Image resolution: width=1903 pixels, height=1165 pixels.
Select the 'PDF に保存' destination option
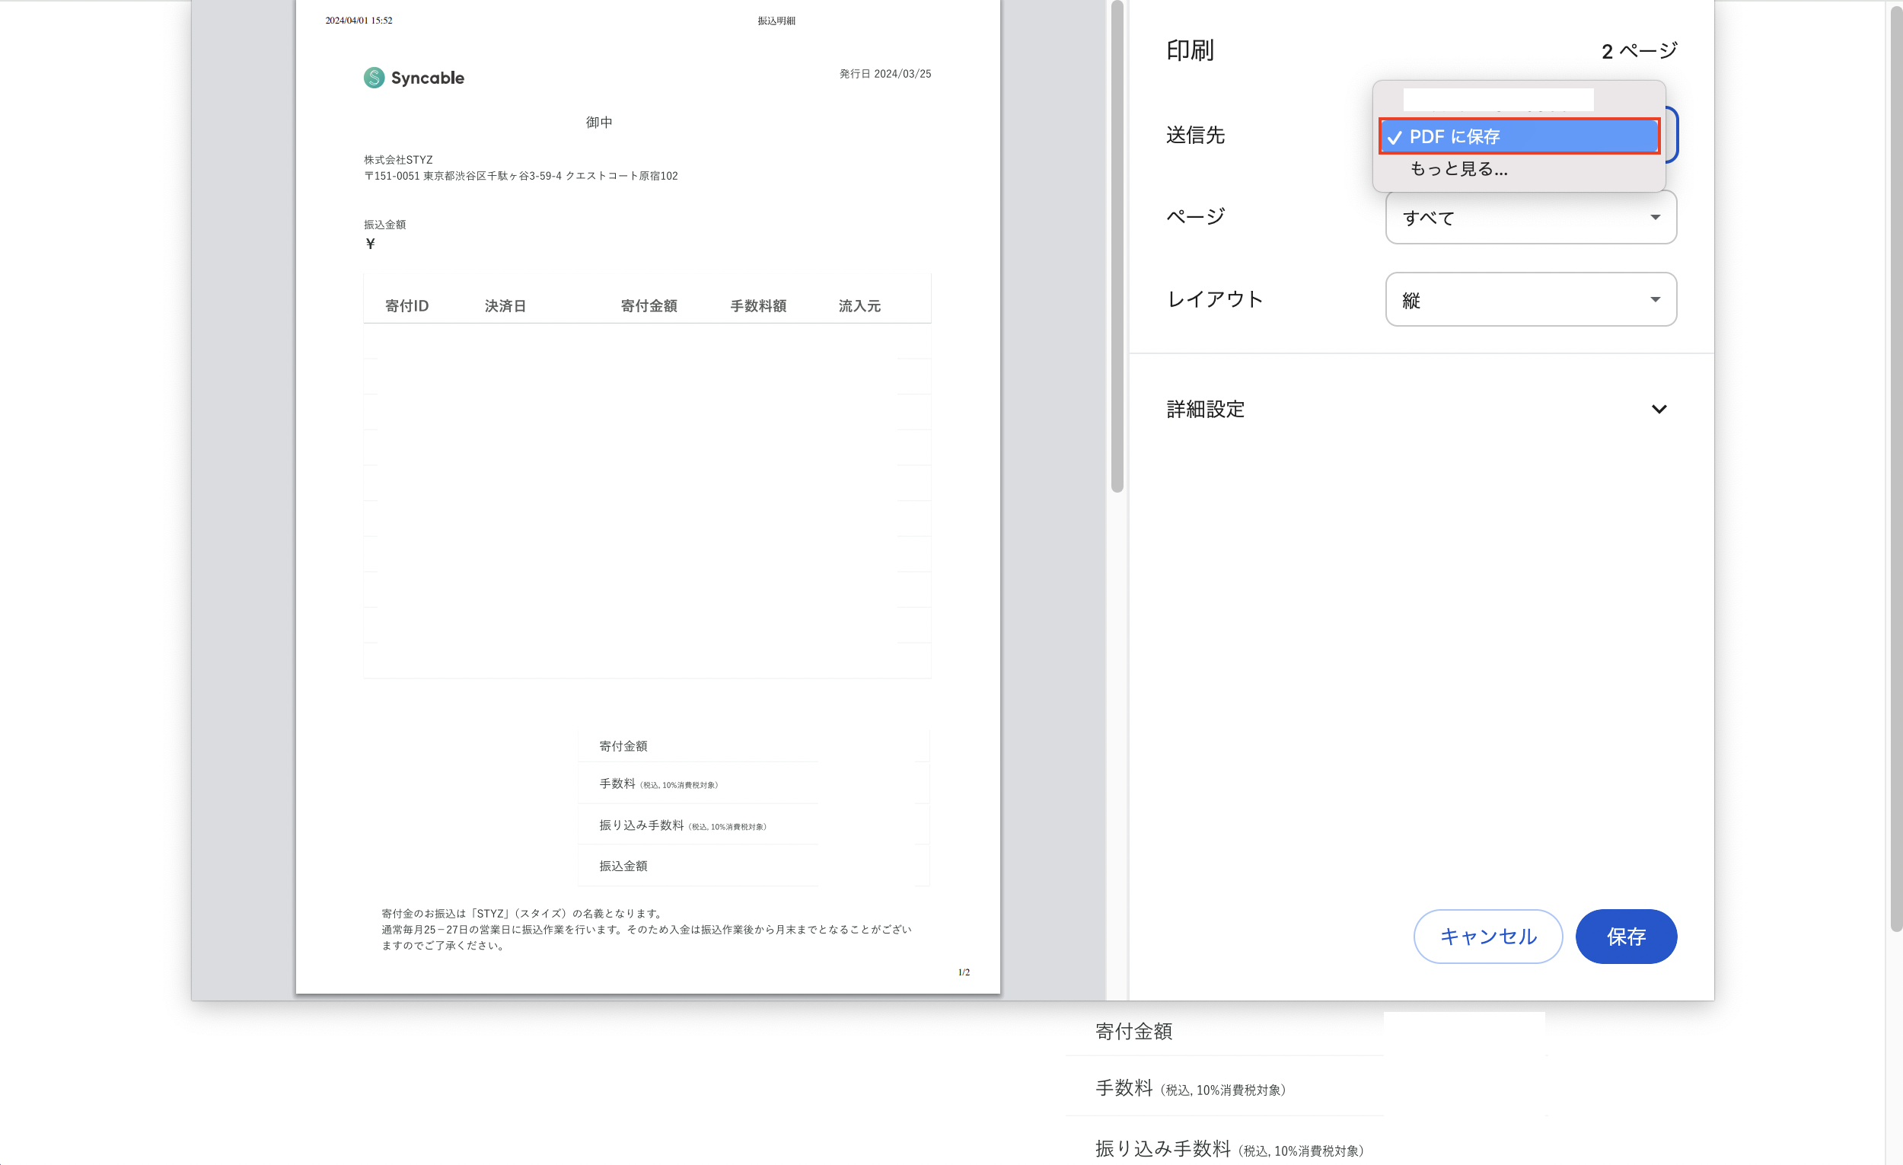coord(1519,137)
